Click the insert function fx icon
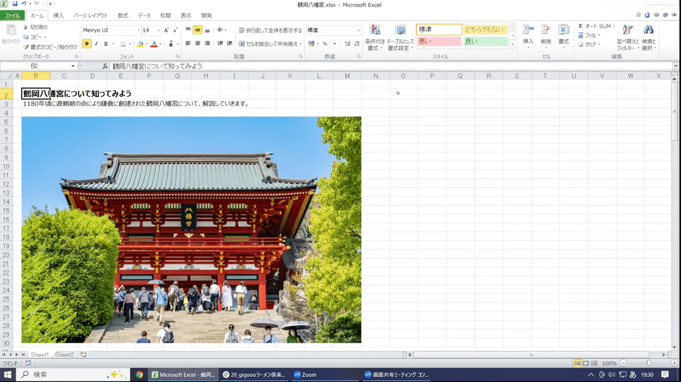The width and height of the screenshot is (681, 382). pyautogui.click(x=105, y=66)
